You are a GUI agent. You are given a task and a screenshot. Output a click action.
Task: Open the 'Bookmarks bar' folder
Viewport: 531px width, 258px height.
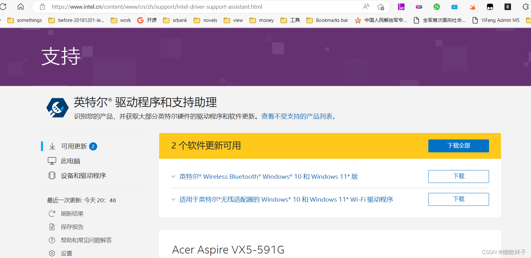tap(327, 20)
